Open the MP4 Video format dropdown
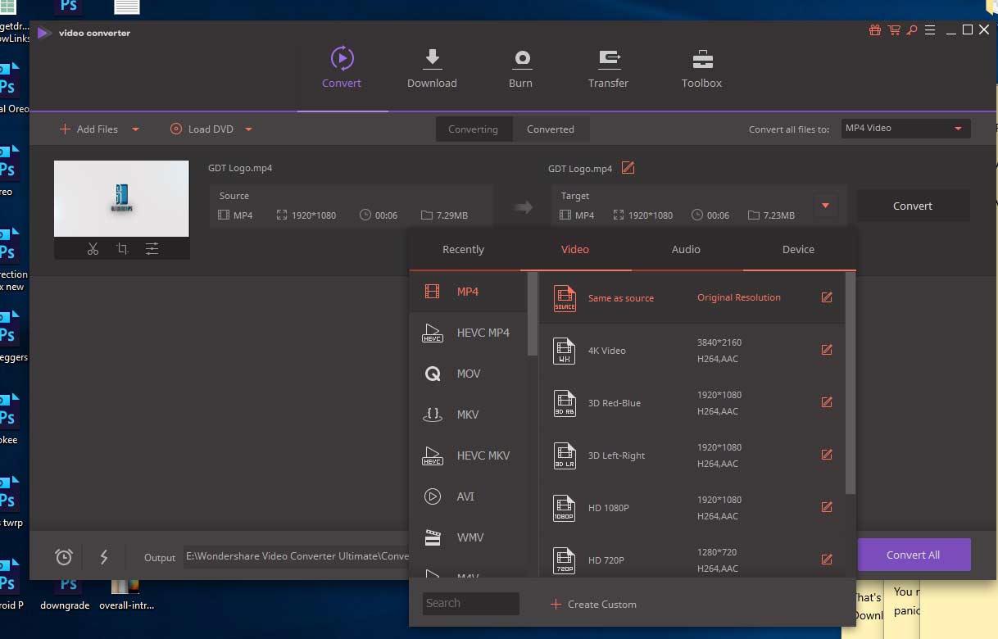The height and width of the screenshot is (639, 998). (905, 128)
